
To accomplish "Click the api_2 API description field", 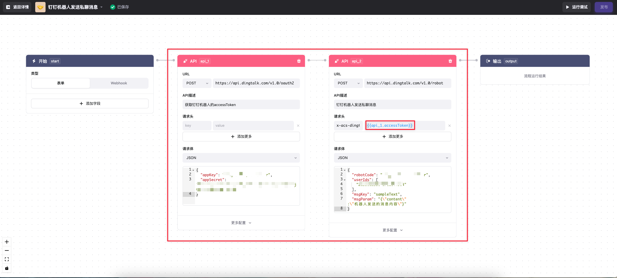I will pyautogui.click(x=392, y=105).
